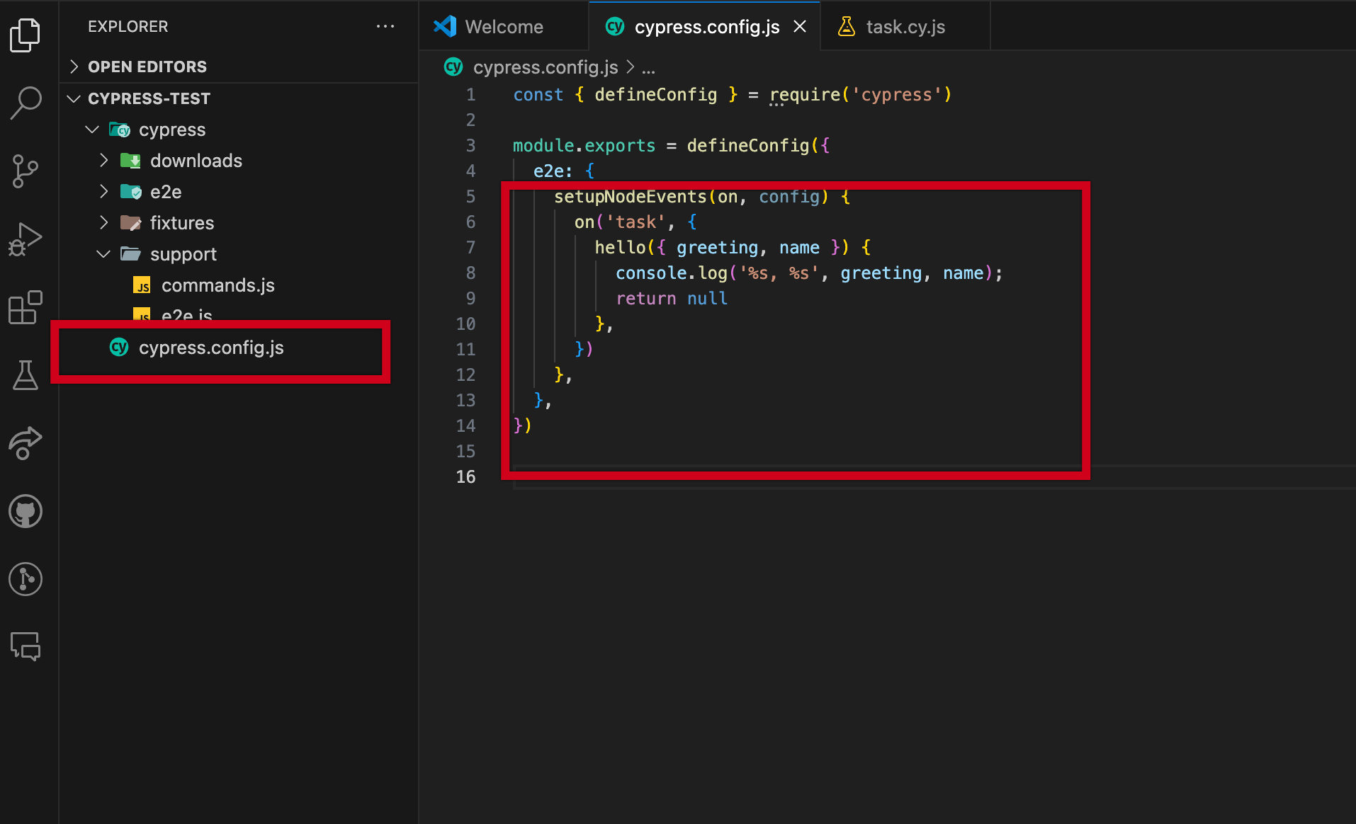Open the chat comments view icon
This screenshot has height=824, width=1356.
coord(26,646)
